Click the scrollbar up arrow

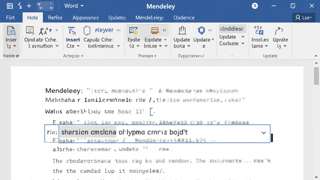(x=316, y=63)
